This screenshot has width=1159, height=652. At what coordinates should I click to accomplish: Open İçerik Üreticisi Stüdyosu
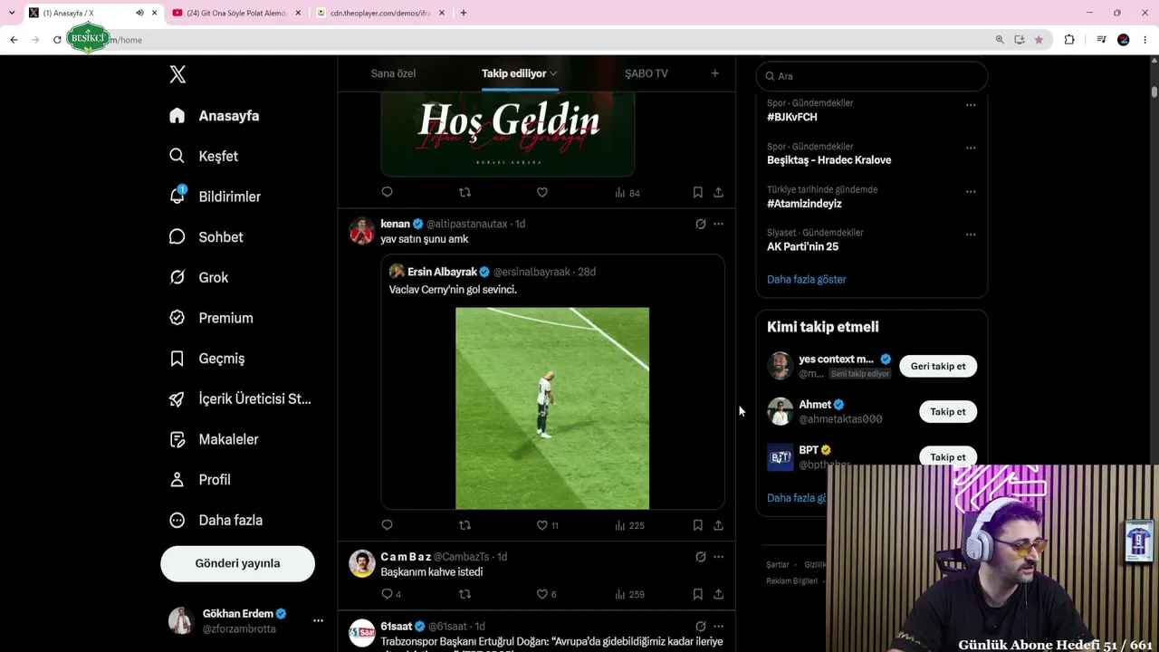click(240, 399)
